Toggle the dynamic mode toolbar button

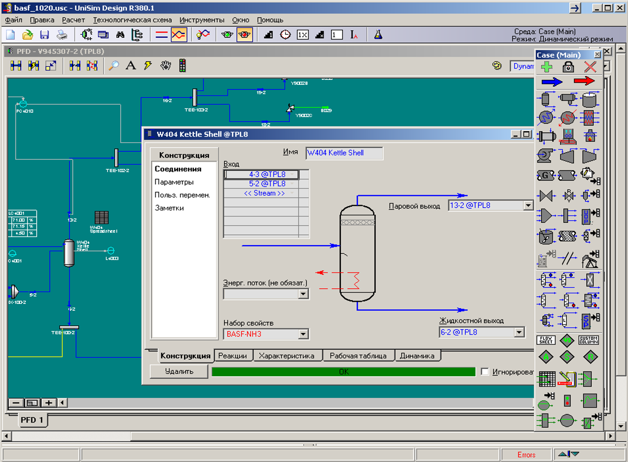(179, 35)
